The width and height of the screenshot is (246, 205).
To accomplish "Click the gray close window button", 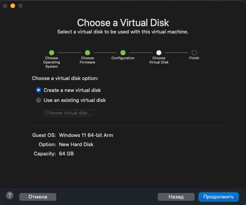I will pyautogui.click(x=5, y=6).
